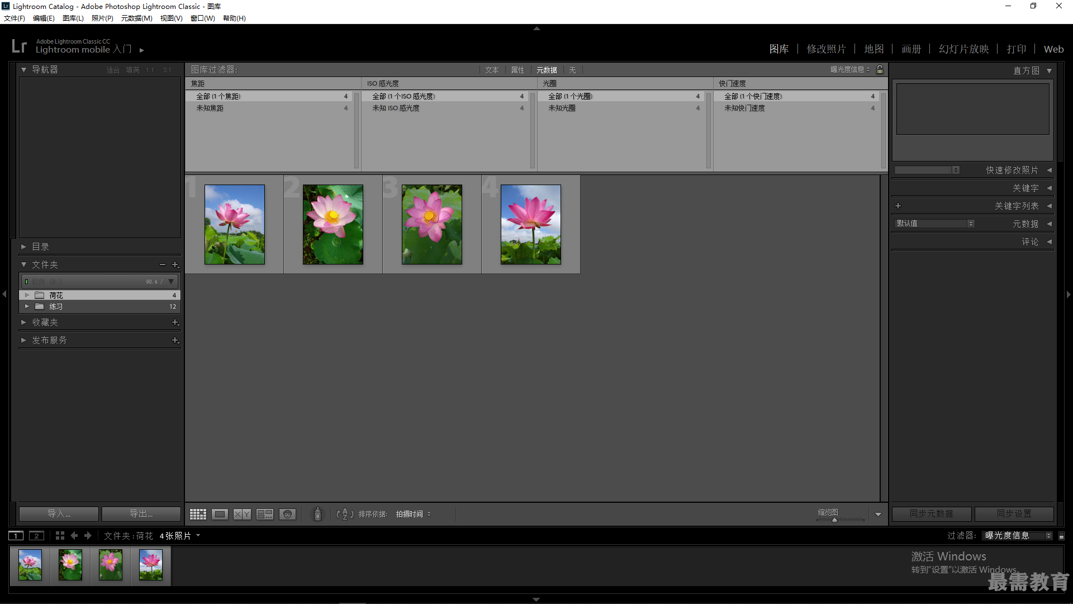Open sort-by 拍摄时间 dropdown

pyautogui.click(x=414, y=514)
